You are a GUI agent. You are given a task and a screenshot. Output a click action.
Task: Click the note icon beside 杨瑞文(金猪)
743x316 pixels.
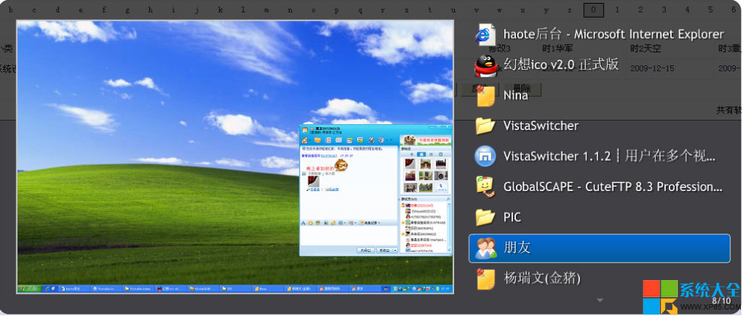pyautogui.click(x=485, y=278)
